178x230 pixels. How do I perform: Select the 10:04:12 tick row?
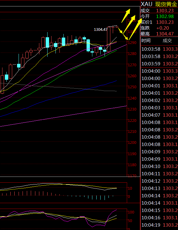pyautogui.click(x=159, y=181)
